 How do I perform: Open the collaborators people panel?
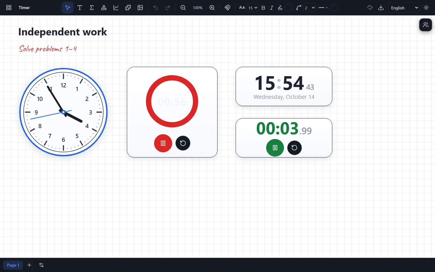pos(426,25)
